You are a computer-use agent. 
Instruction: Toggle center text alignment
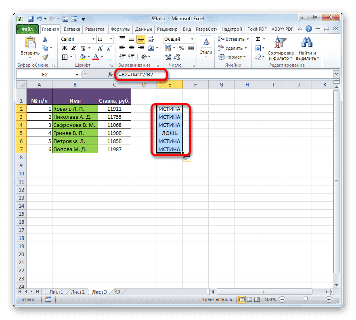(132, 48)
